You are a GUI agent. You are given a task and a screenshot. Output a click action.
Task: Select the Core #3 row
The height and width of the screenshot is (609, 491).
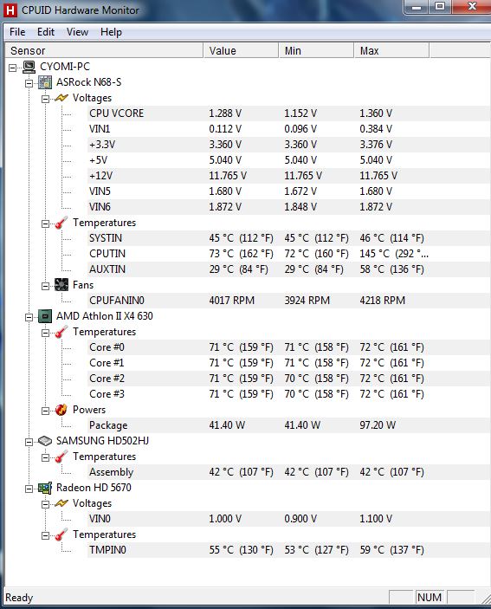click(x=288, y=394)
